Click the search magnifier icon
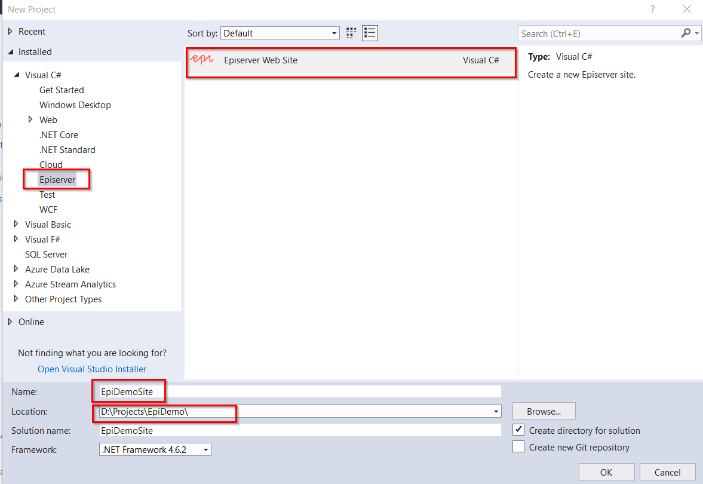Viewport: 703px width, 484px height. click(686, 33)
